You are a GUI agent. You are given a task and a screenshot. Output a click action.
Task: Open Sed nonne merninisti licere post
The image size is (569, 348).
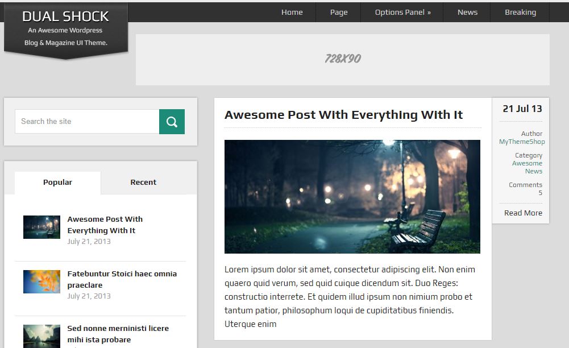(118, 333)
